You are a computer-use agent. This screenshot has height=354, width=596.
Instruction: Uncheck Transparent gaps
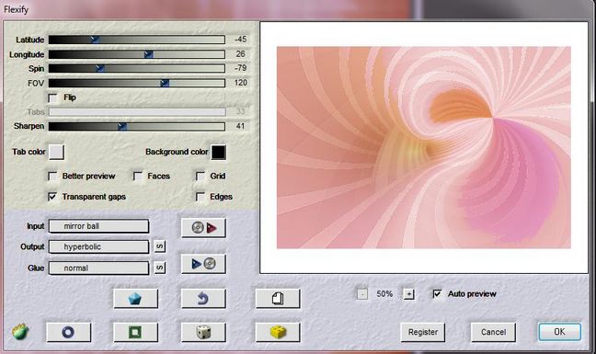52,197
